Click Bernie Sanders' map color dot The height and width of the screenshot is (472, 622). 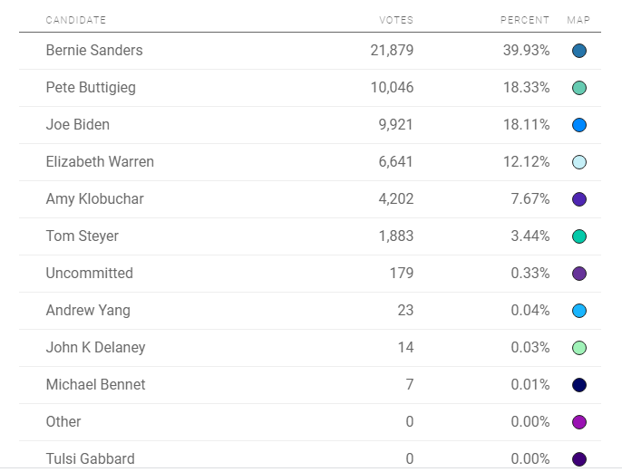579,52
